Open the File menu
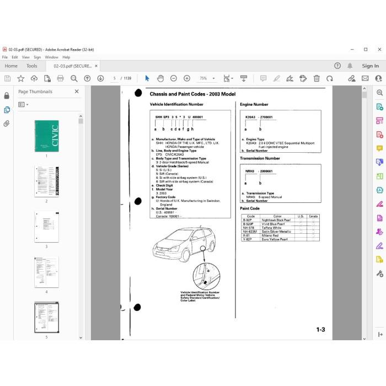The height and width of the screenshot is (386, 386). click(x=4, y=57)
